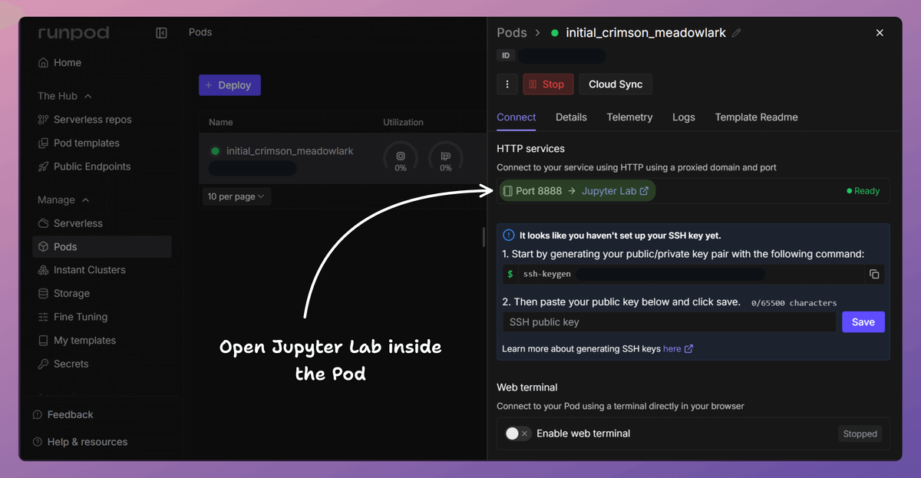Open the Storage page

point(64,294)
